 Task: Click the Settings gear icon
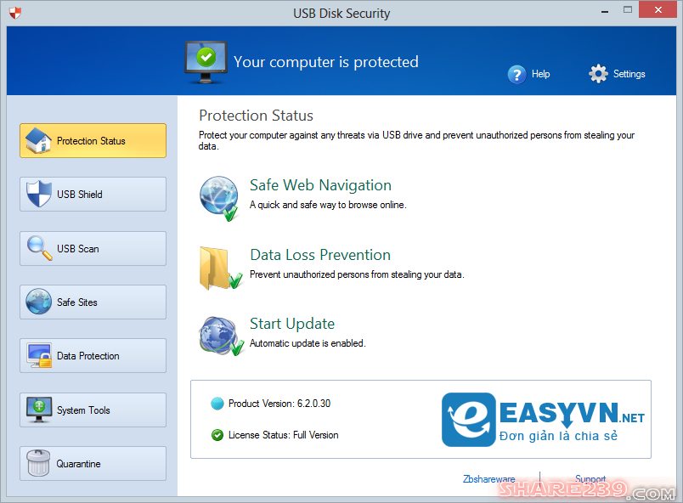598,74
